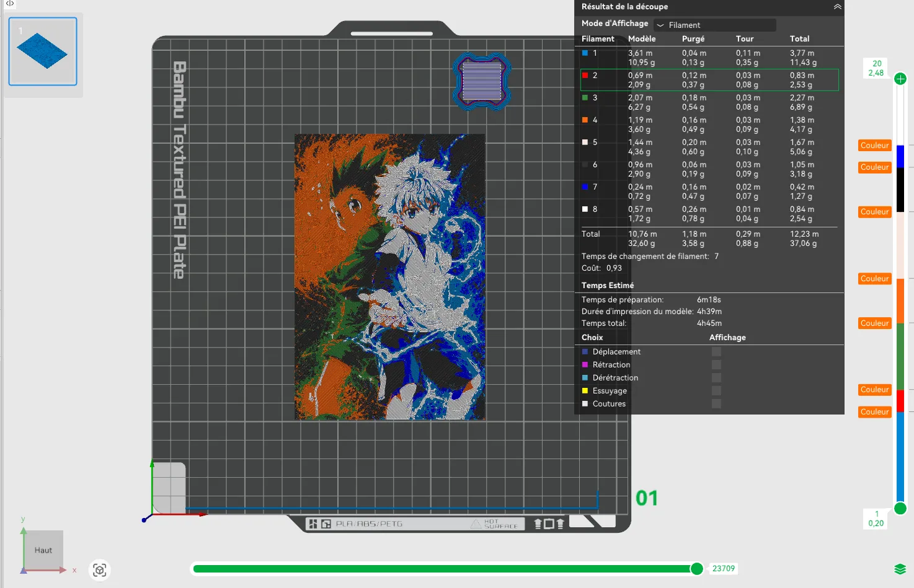Select plate 1 thumbnail
914x588 pixels.
43,51
